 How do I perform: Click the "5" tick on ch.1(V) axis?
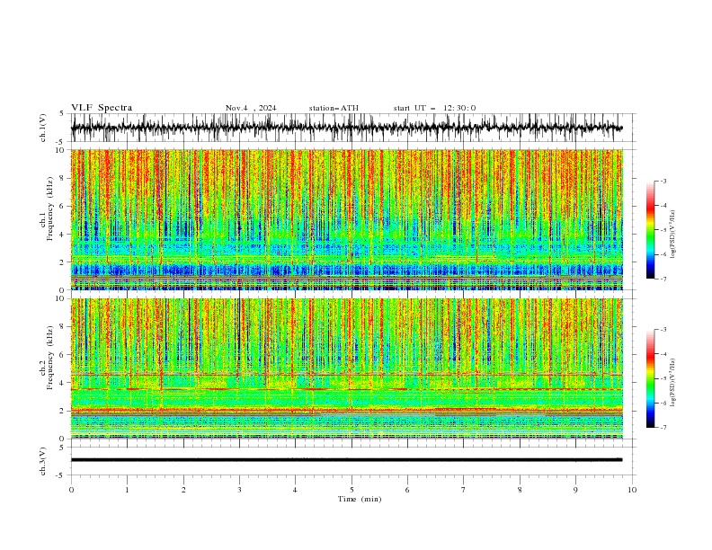(x=61, y=114)
